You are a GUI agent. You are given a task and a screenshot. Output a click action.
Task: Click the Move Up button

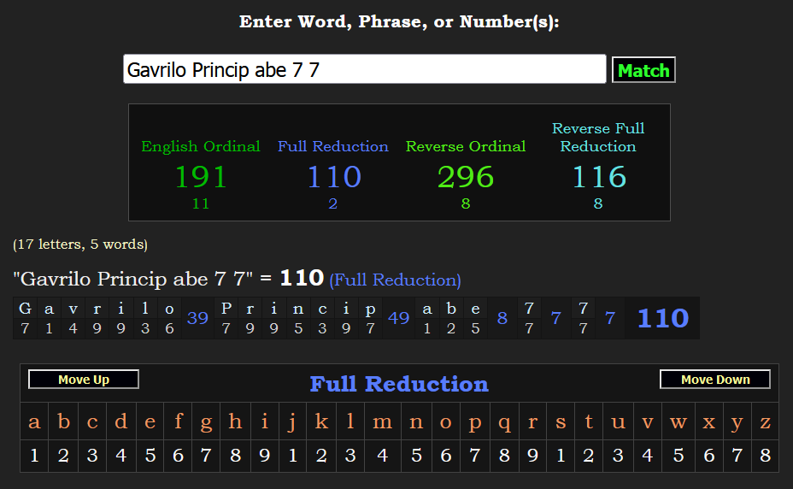tap(84, 380)
